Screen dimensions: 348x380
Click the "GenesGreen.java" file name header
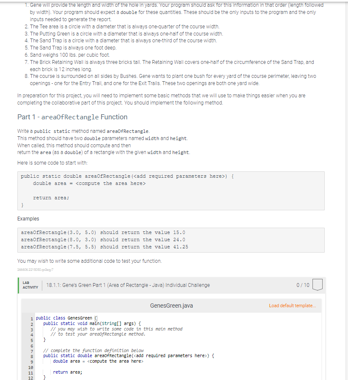[171, 306]
